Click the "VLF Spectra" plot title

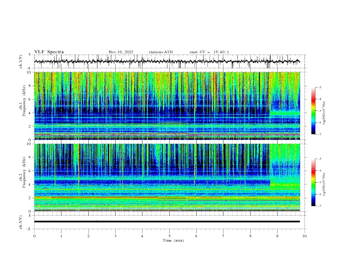click(49, 52)
